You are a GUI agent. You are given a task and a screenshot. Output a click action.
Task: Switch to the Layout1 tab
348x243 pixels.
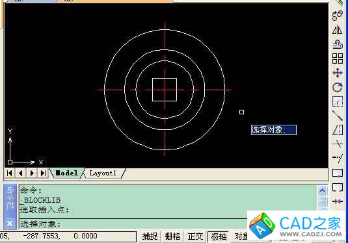coord(103,173)
